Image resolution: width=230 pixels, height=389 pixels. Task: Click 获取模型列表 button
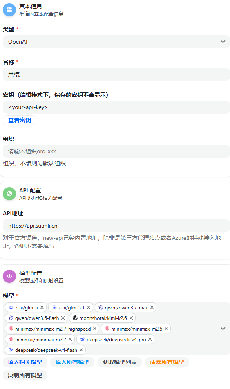[120, 362]
